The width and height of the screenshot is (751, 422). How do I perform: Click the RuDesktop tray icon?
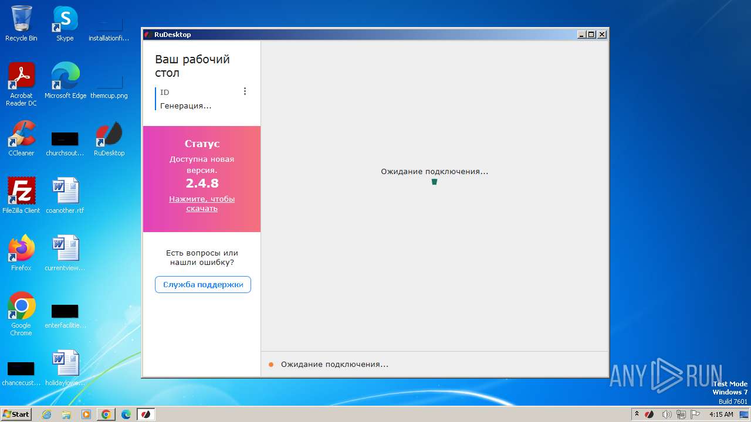[x=649, y=414]
